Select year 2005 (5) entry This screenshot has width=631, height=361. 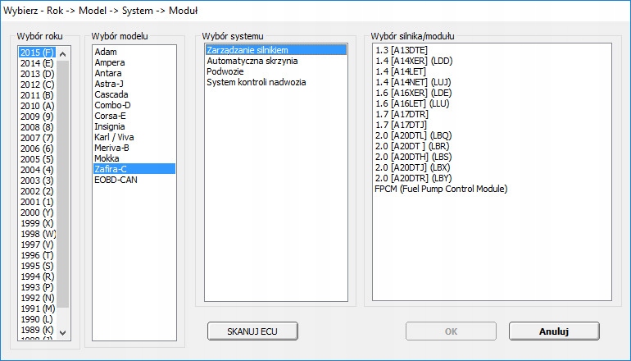(37, 158)
